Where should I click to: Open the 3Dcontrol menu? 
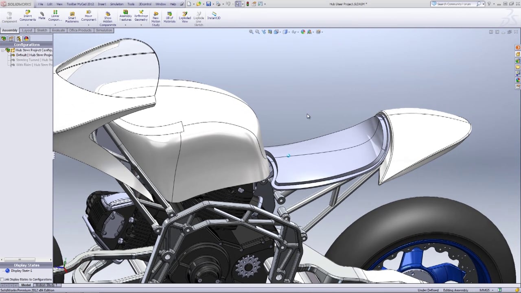pos(145,4)
